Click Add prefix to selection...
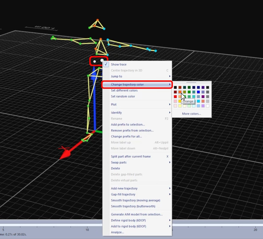263x239 pixels. tap(128, 125)
